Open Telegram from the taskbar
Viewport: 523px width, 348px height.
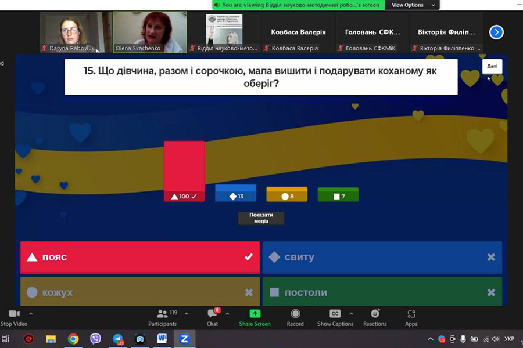118,339
